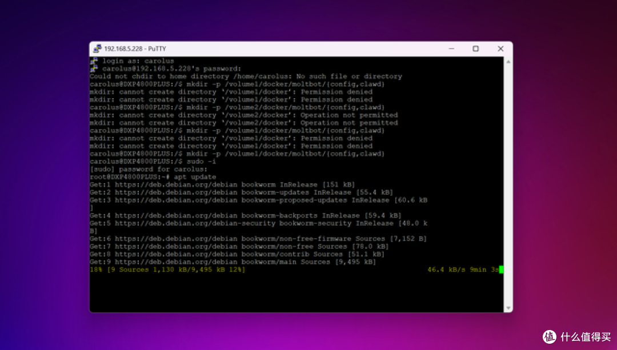Open the PuTTY system menu icon
This screenshot has width=617, height=350.
coord(97,49)
